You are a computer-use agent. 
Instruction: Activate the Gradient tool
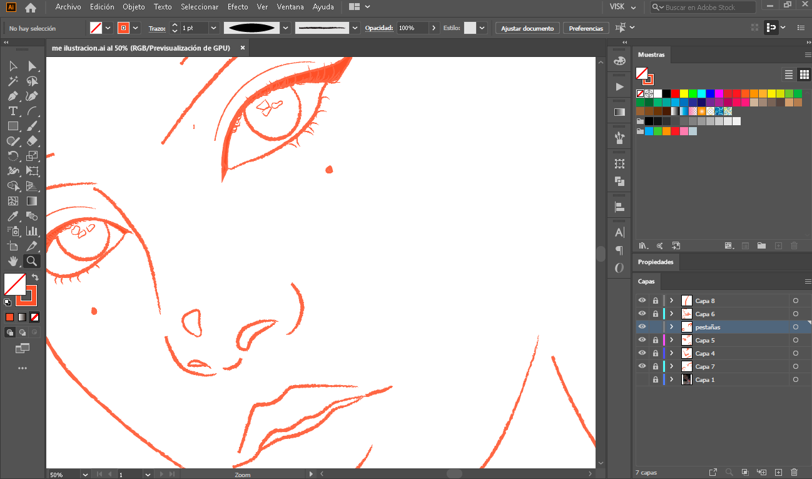32,201
